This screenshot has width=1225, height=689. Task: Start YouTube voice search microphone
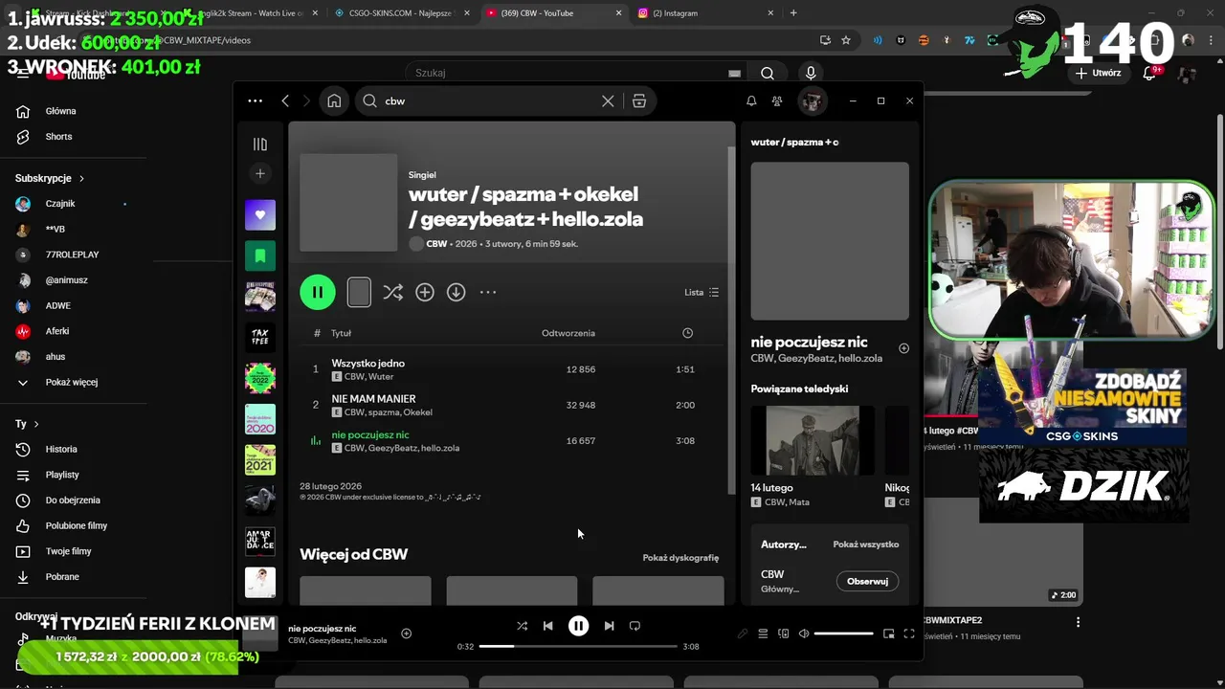click(x=811, y=73)
